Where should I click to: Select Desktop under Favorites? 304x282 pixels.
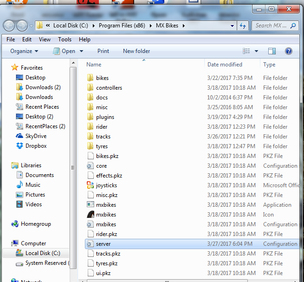(35, 78)
